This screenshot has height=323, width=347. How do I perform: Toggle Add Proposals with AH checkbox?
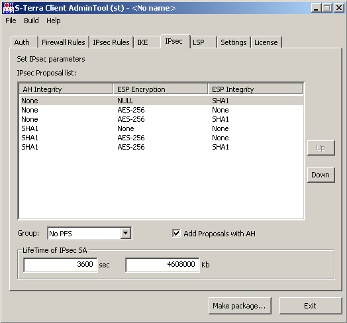point(176,233)
